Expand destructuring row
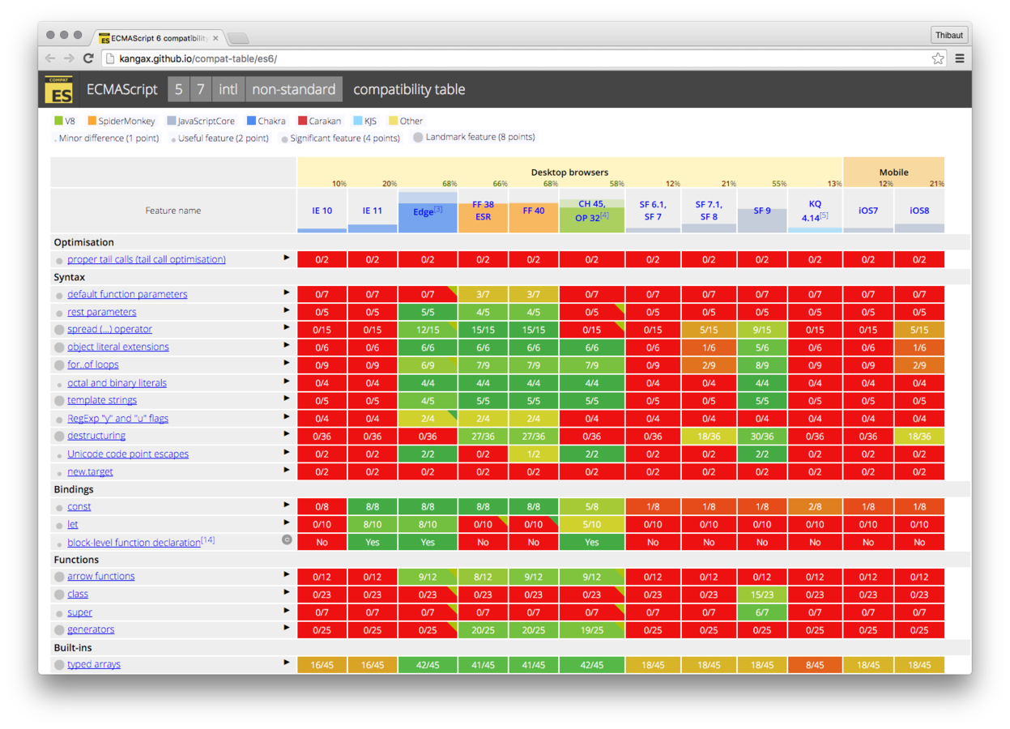 tap(287, 435)
